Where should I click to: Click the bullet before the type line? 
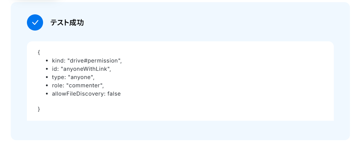click(x=47, y=78)
